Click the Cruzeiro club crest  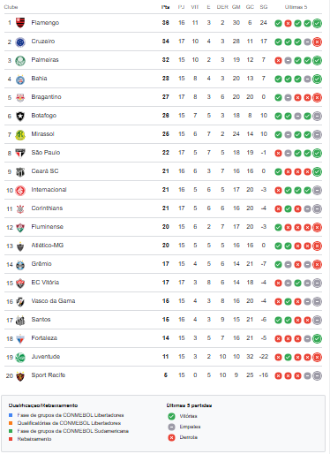(20, 42)
